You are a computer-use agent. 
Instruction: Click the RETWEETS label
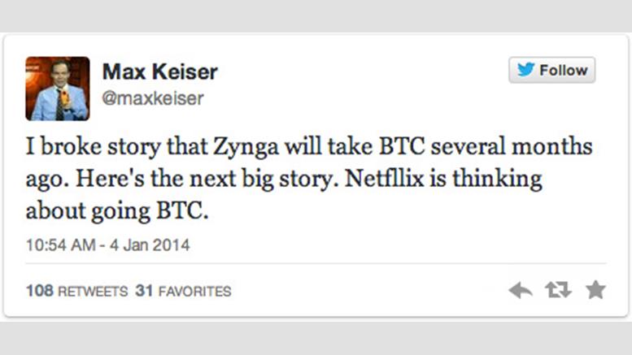tap(89, 291)
